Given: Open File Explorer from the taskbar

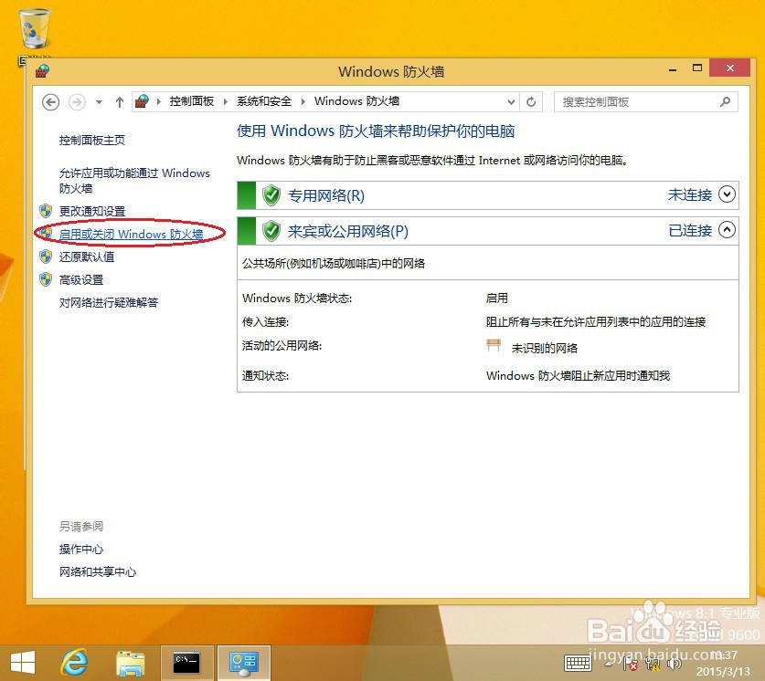Looking at the screenshot, I should point(131,663).
